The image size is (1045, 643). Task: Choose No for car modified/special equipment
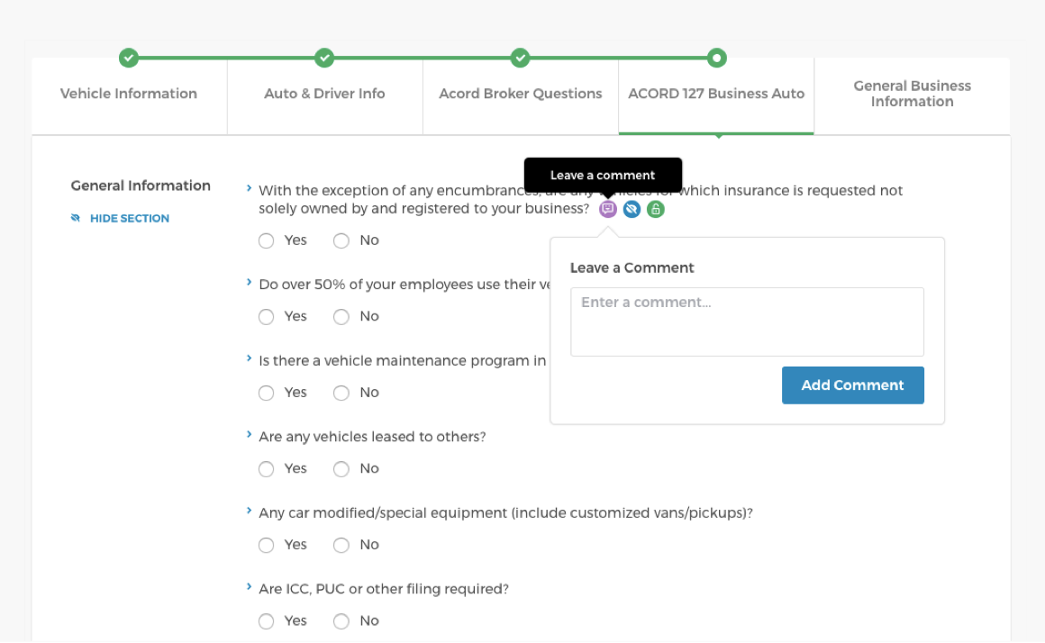pyautogui.click(x=341, y=545)
